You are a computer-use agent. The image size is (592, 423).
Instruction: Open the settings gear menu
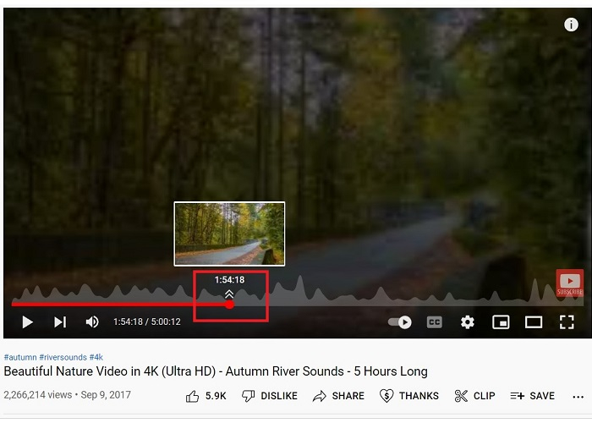coord(468,322)
